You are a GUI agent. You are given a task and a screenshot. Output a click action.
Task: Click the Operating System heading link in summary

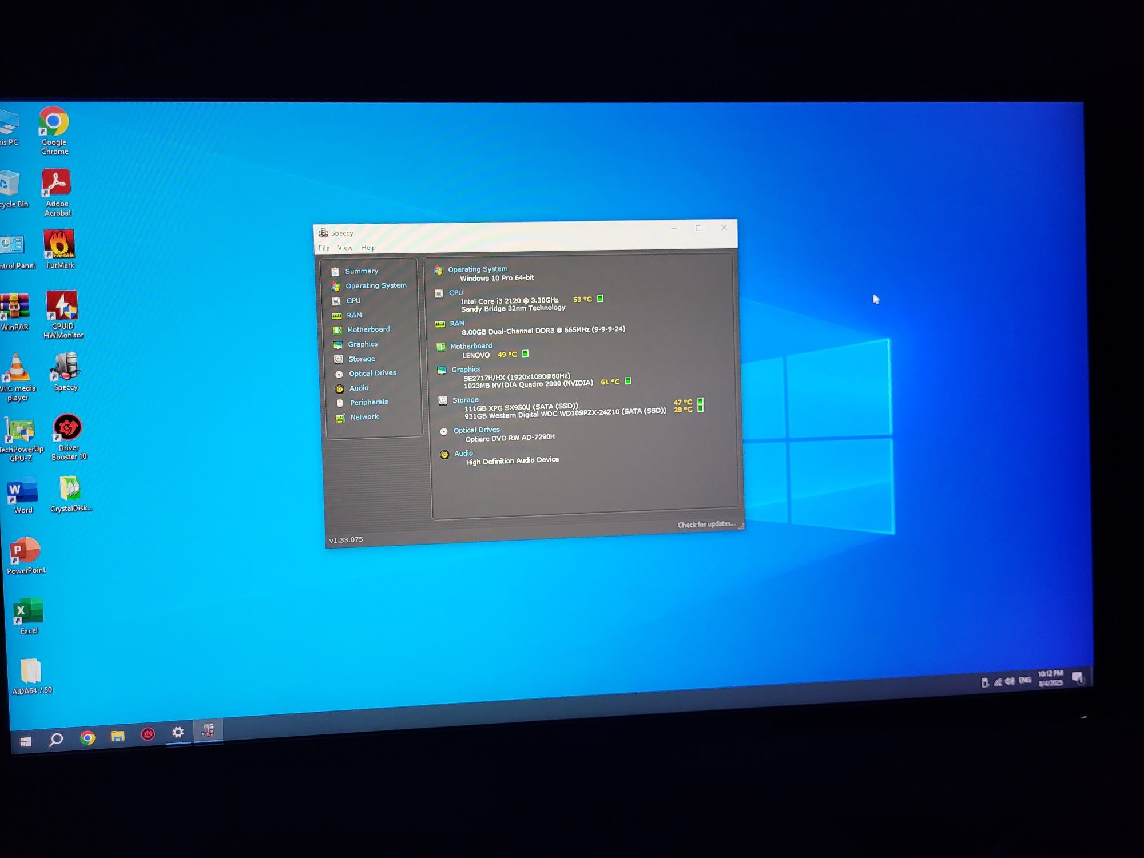(x=478, y=269)
